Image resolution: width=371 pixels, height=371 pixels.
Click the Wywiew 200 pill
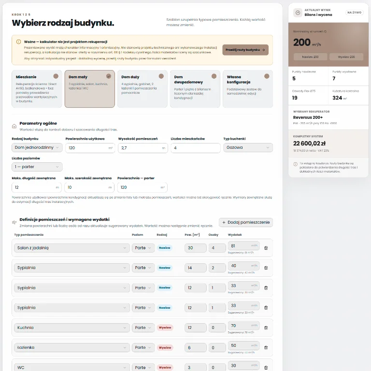[346, 57]
